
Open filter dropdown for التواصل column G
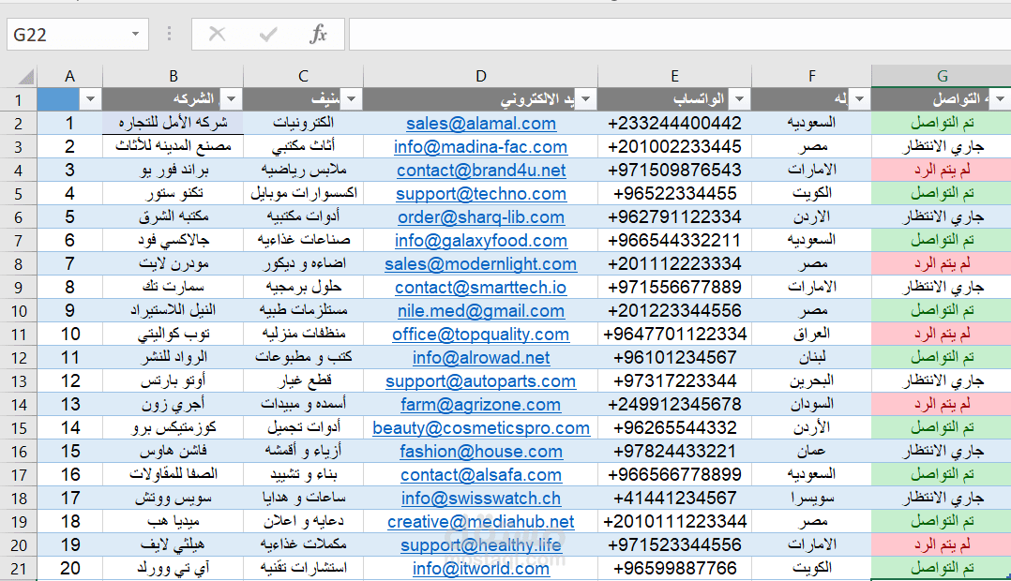pyautogui.click(x=1000, y=99)
